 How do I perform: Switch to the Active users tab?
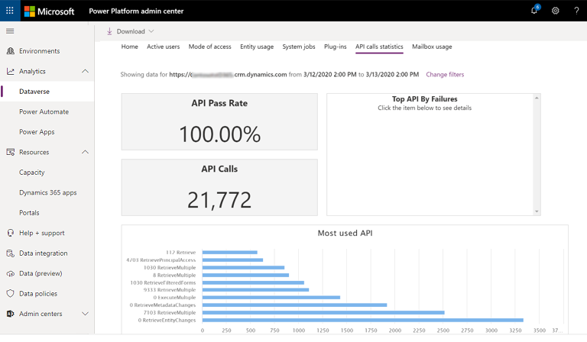[164, 47]
